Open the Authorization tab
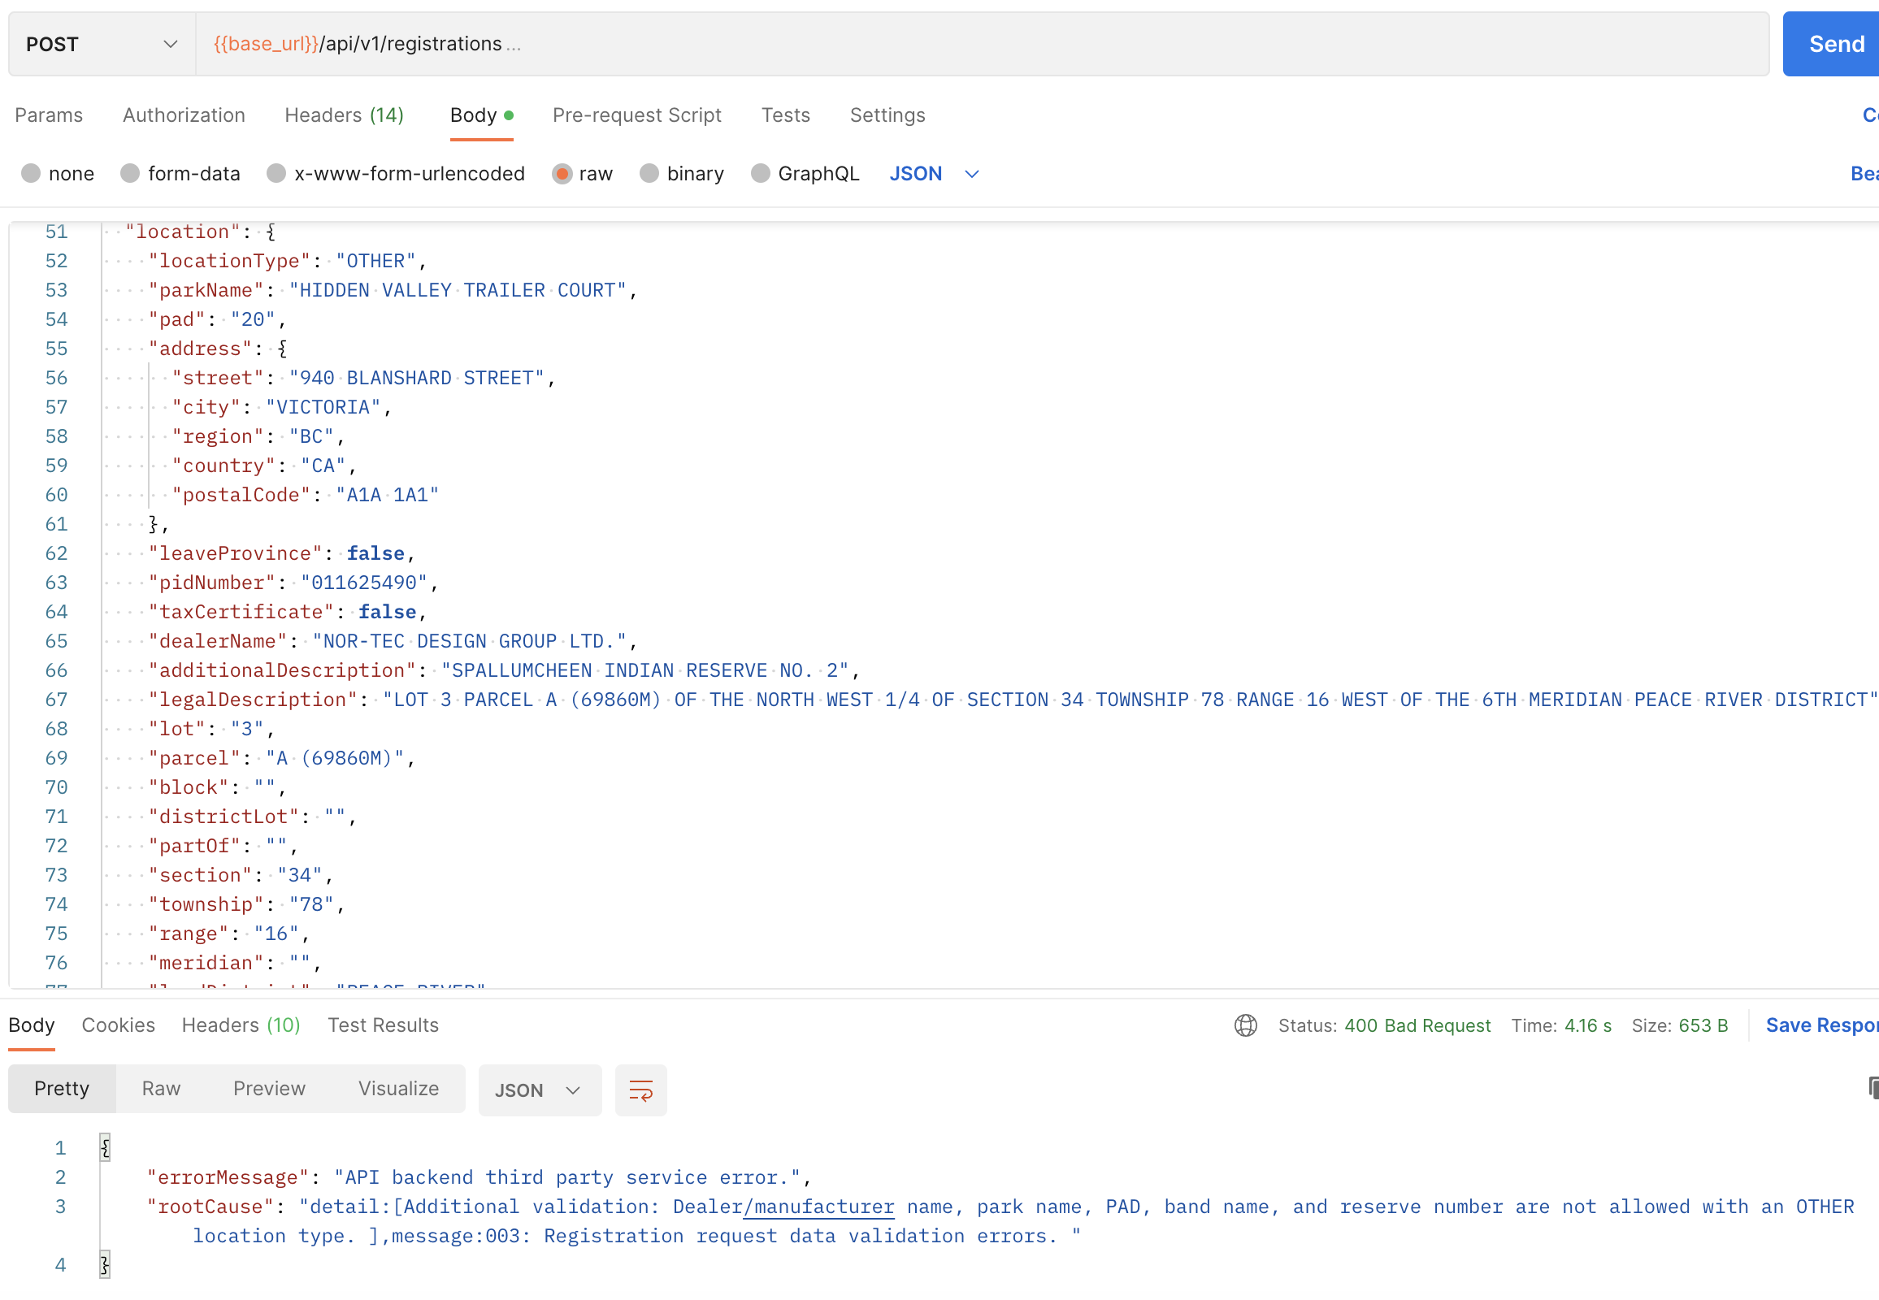The image size is (1879, 1300). click(x=184, y=115)
